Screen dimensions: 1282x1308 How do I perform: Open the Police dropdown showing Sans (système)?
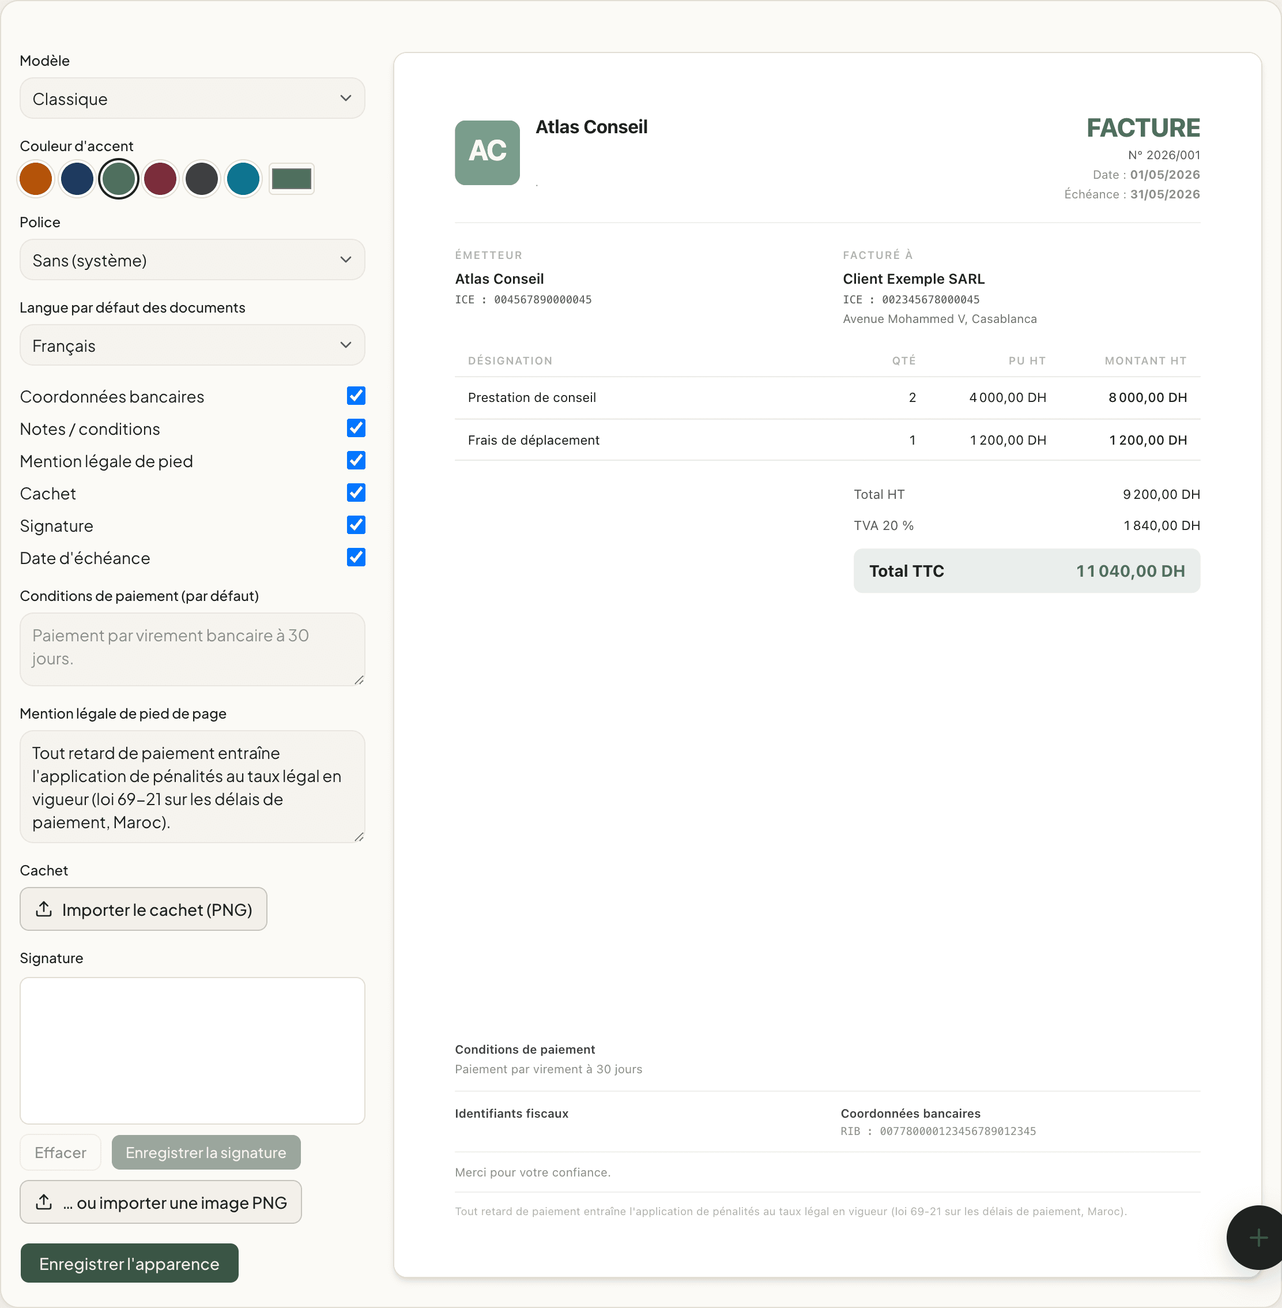(193, 260)
